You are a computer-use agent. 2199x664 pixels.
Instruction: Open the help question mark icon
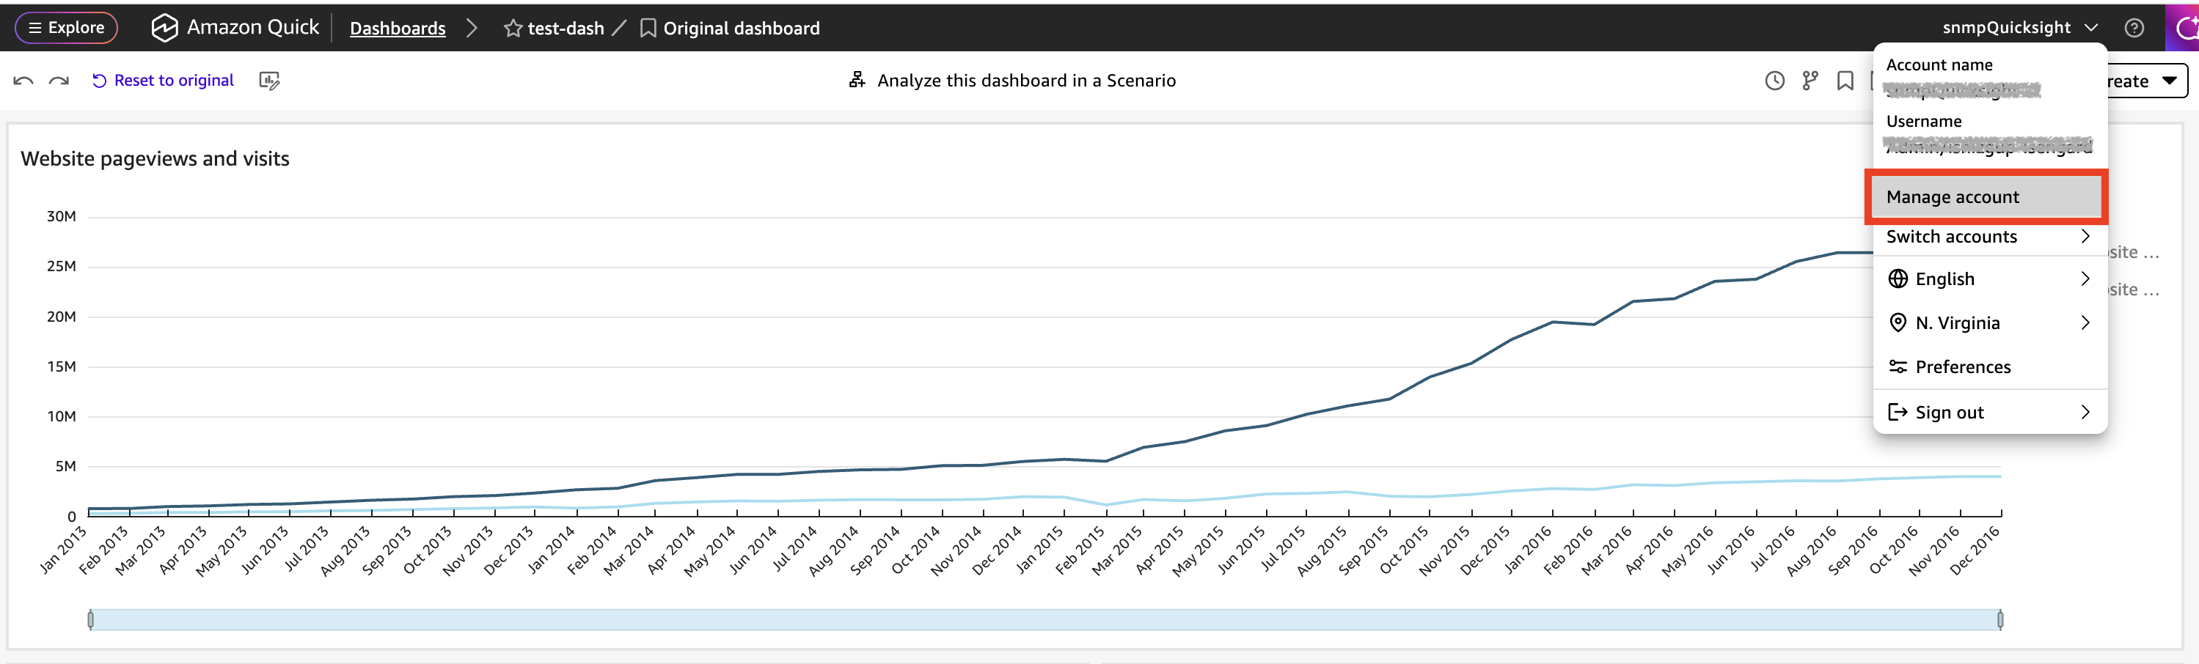pyautogui.click(x=2133, y=28)
